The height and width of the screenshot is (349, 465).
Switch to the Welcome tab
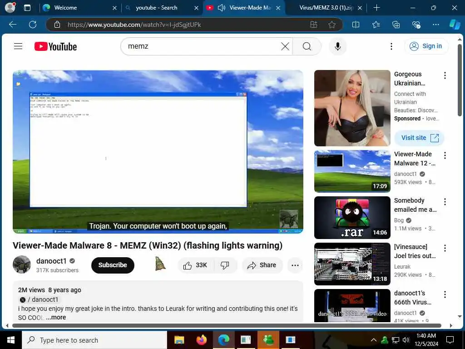point(79,8)
